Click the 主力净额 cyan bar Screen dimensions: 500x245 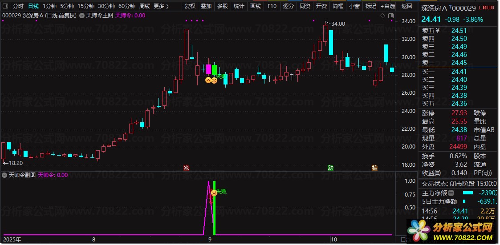point(468,193)
